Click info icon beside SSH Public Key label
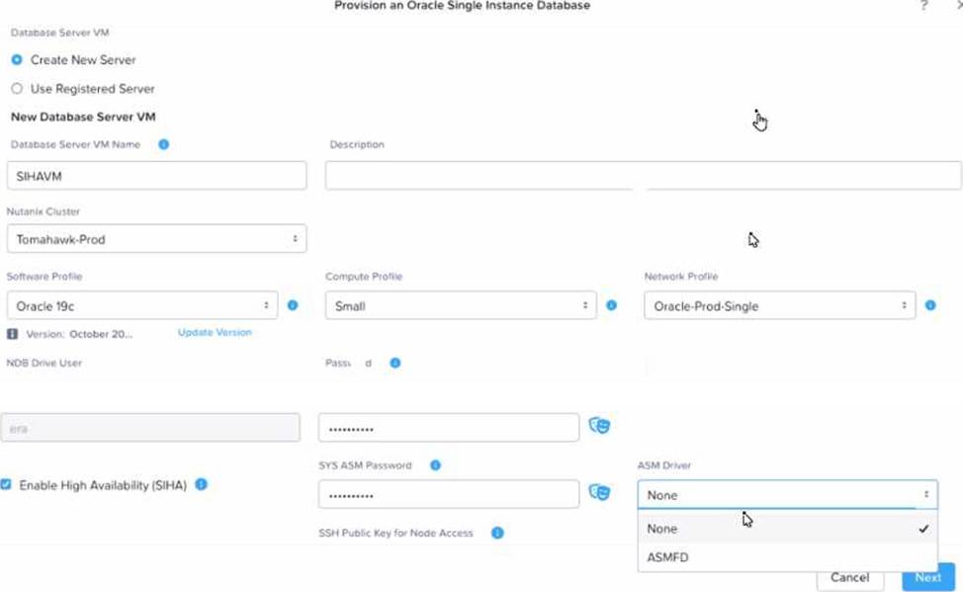Image resolution: width=963 pixels, height=592 pixels. pos(497,533)
